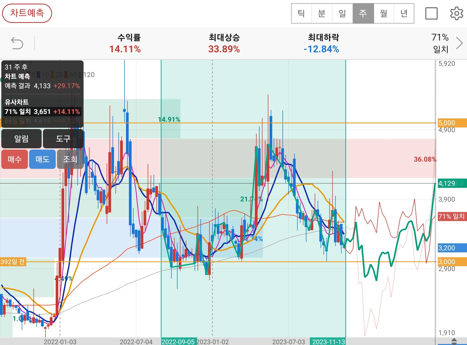Click the 392일 전 orange label
Viewport: 467px width, 345px height.
click(x=13, y=262)
